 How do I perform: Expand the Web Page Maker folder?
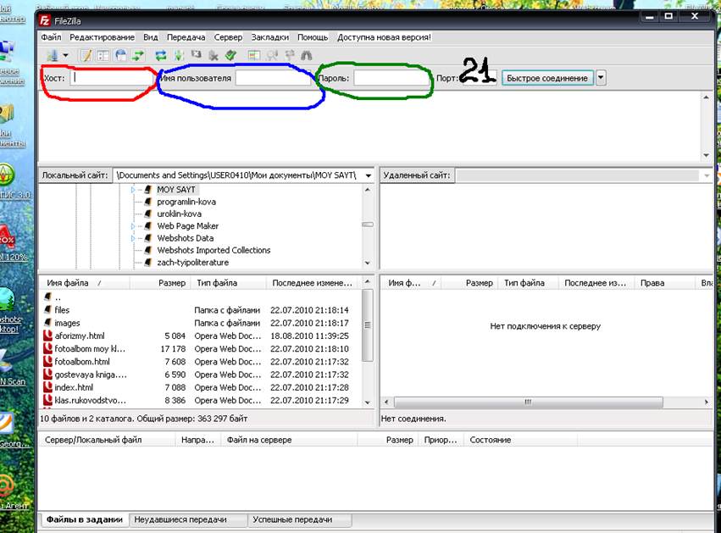[133, 225]
